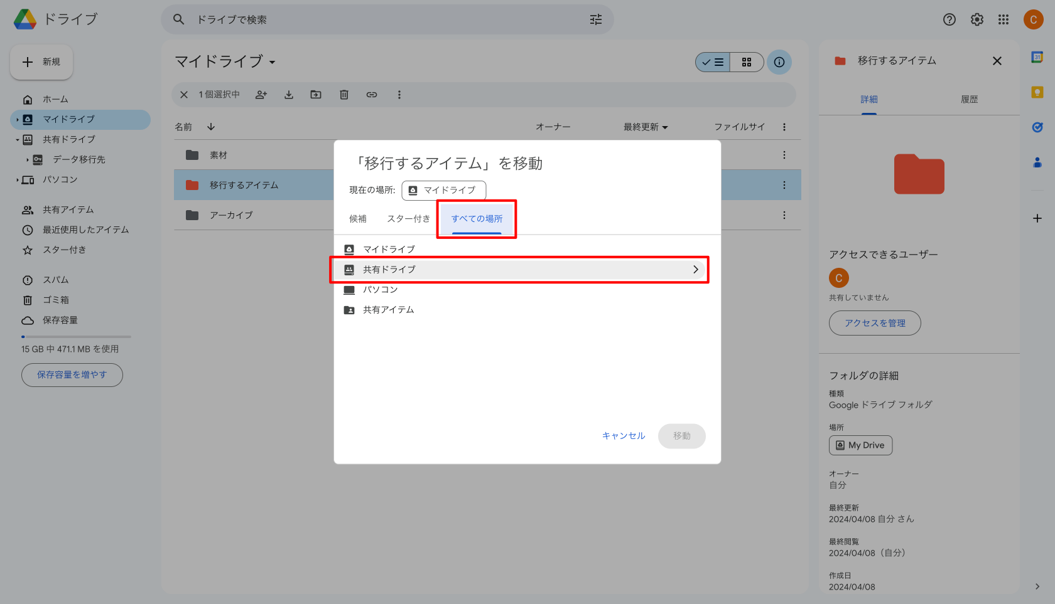Click the キャンセル button
This screenshot has width=1055, height=604.
tap(624, 436)
